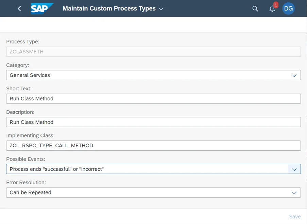The height and width of the screenshot is (224, 307).
Task: Open search with the magnifying glass icon
Action: [255, 9]
